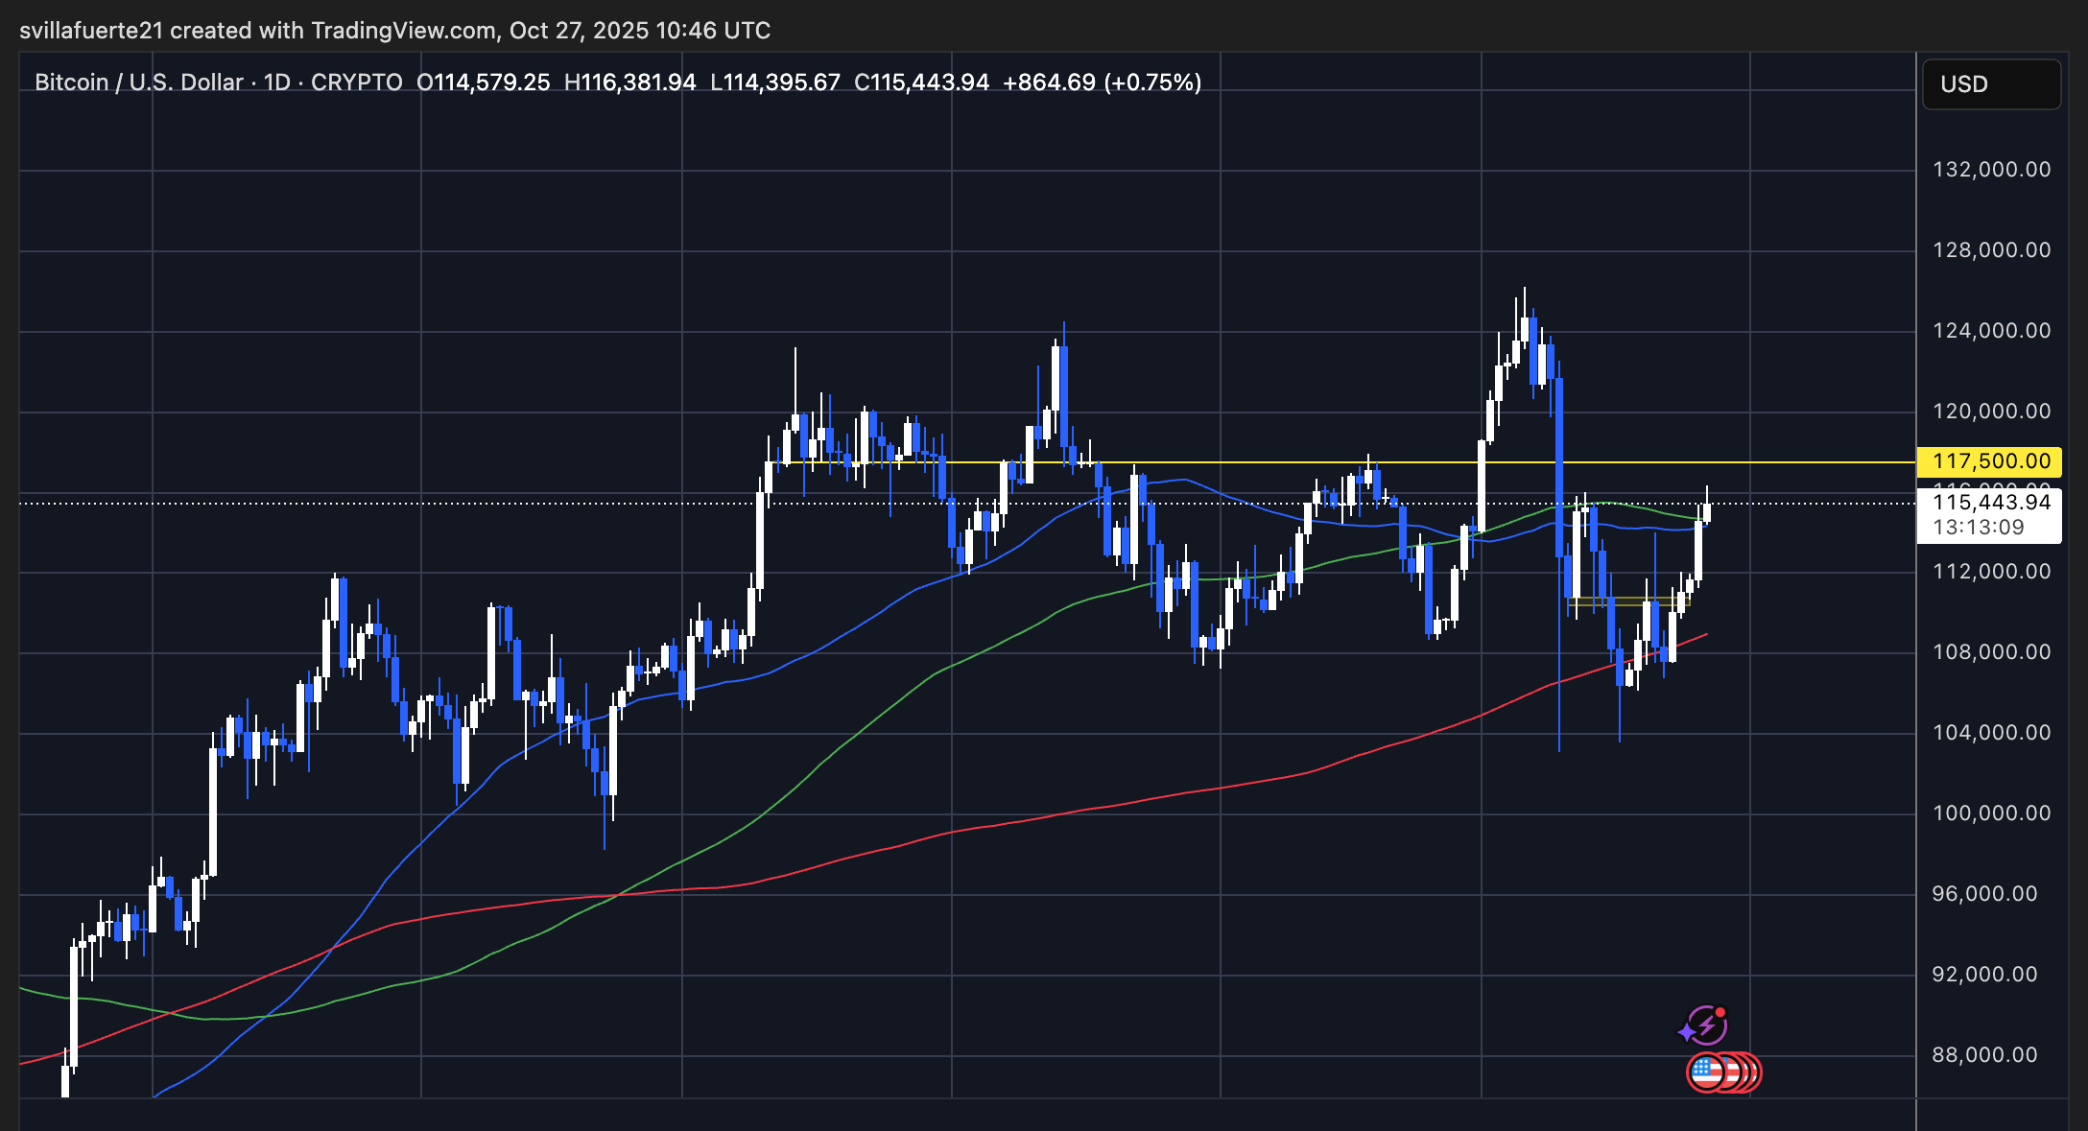The image size is (2088, 1131).
Task: Open the USD currency selector
Action: [1991, 84]
